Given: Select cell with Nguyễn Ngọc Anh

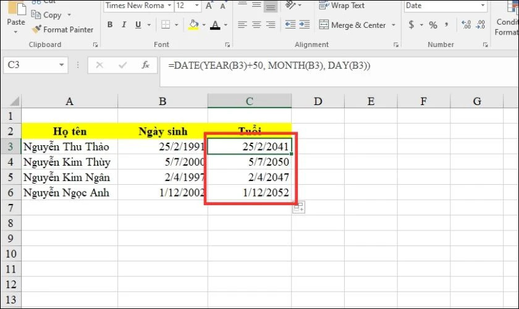Looking at the screenshot, I should [x=69, y=192].
